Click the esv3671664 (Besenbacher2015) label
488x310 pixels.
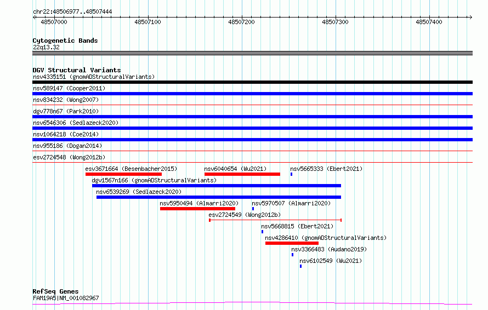(x=131, y=169)
